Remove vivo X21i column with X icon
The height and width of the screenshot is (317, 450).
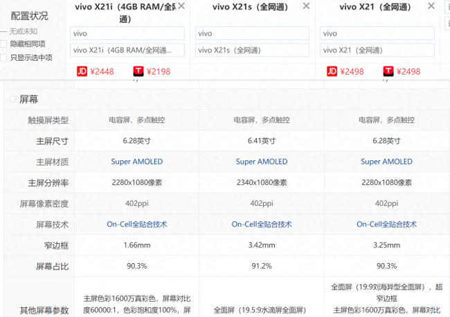pos(181,6)
